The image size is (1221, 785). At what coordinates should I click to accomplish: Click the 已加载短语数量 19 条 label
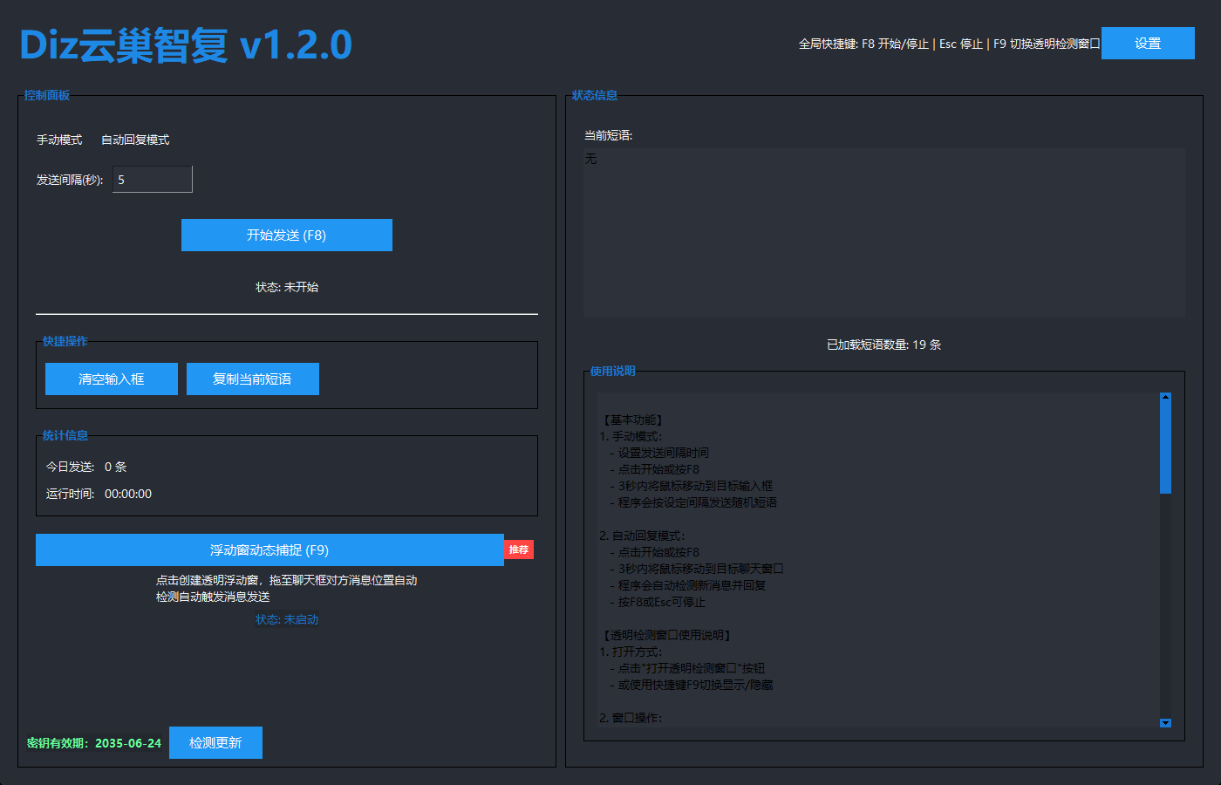tap(883, 345)
